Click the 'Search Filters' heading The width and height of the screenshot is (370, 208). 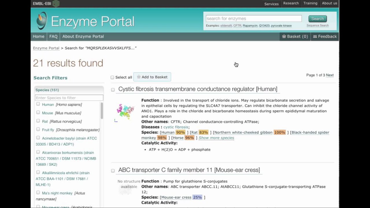(50, 78)
